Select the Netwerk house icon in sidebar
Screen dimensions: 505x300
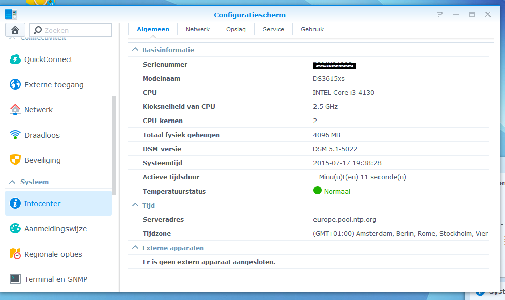tap(15, 109)
